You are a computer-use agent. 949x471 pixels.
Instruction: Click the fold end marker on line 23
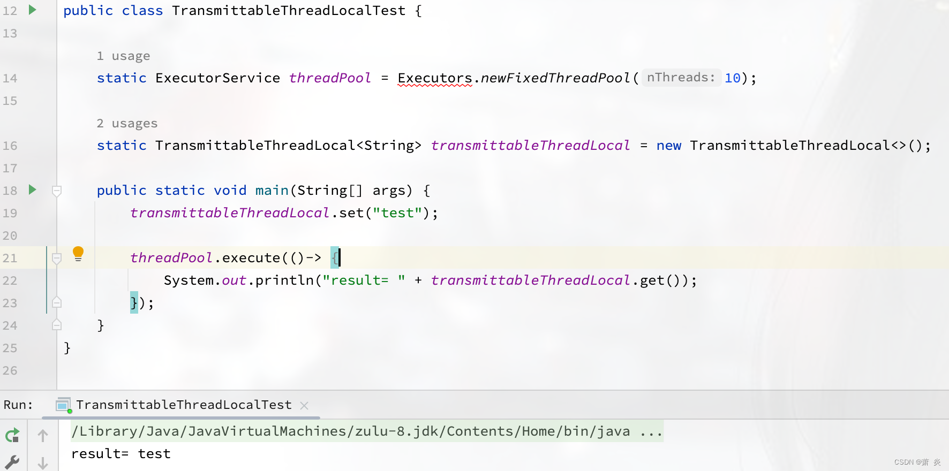pos(57,303)
